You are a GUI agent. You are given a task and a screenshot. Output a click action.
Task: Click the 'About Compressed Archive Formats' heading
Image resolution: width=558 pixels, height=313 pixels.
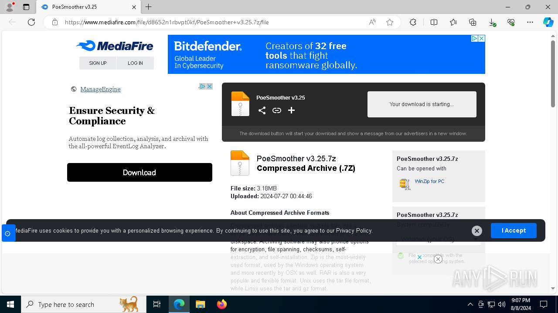[280, 213]
